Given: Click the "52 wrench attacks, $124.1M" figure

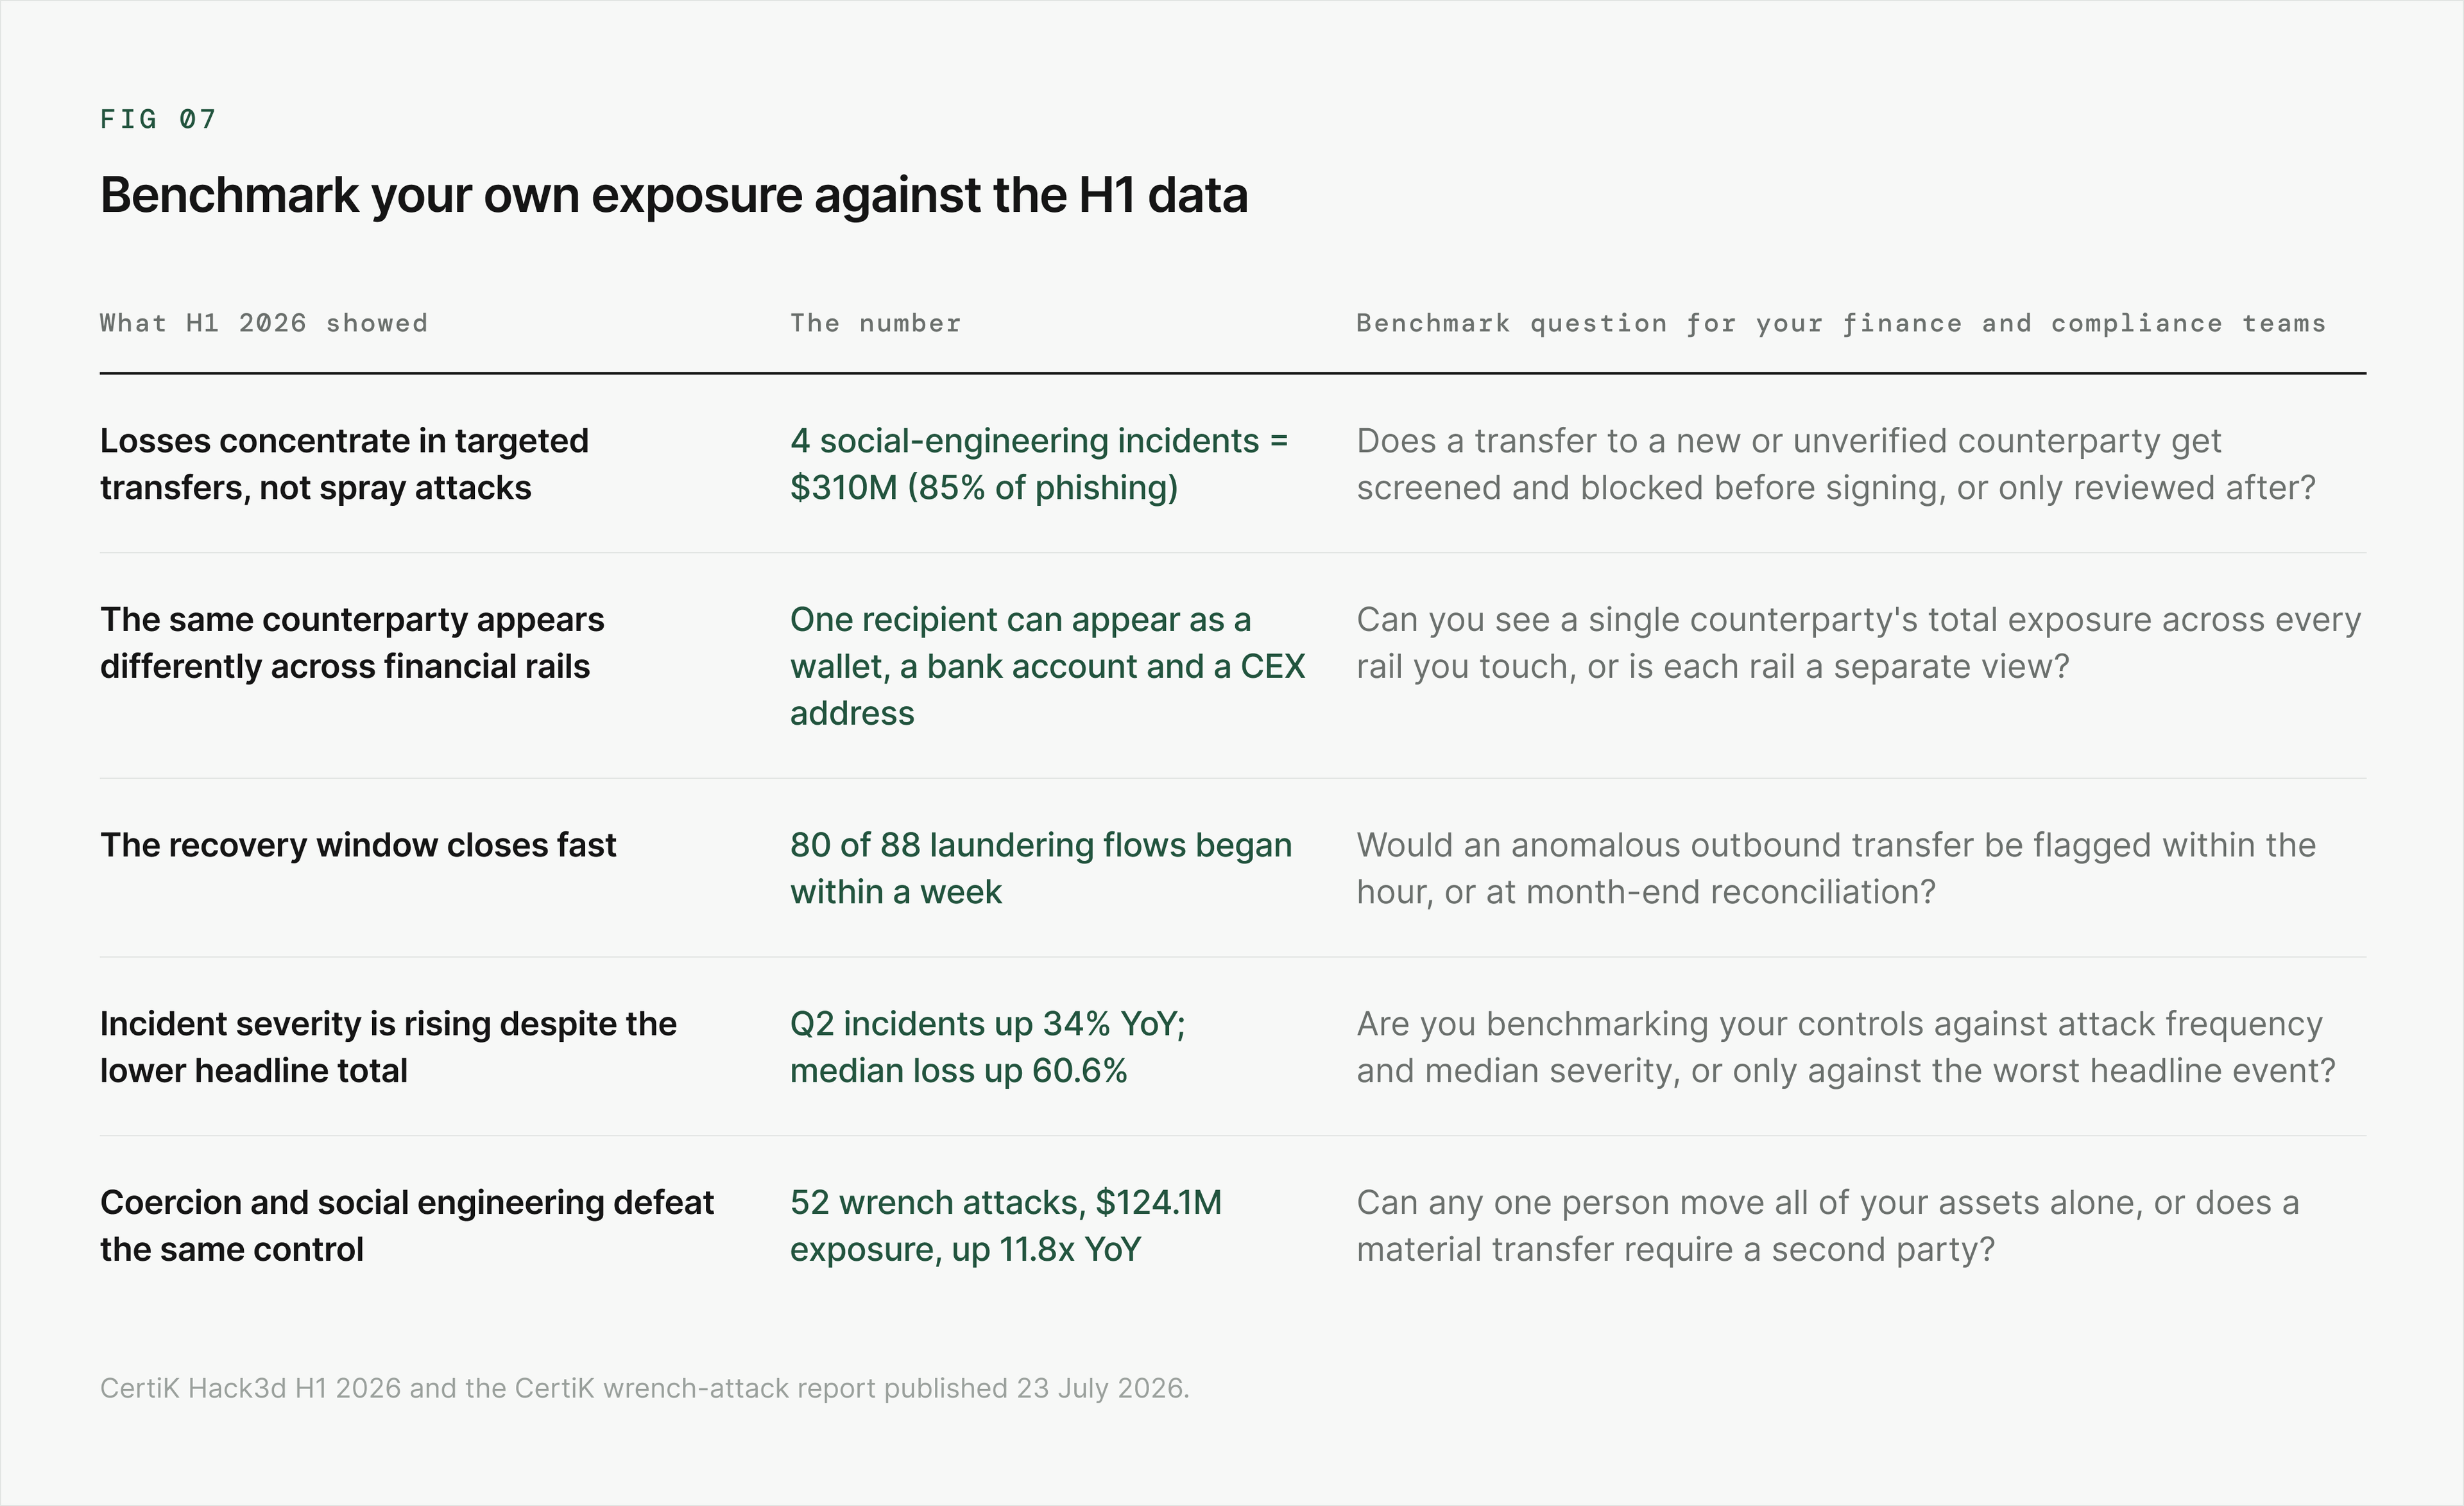Looking at the screenshot, I should (x=1006, y=1202).
